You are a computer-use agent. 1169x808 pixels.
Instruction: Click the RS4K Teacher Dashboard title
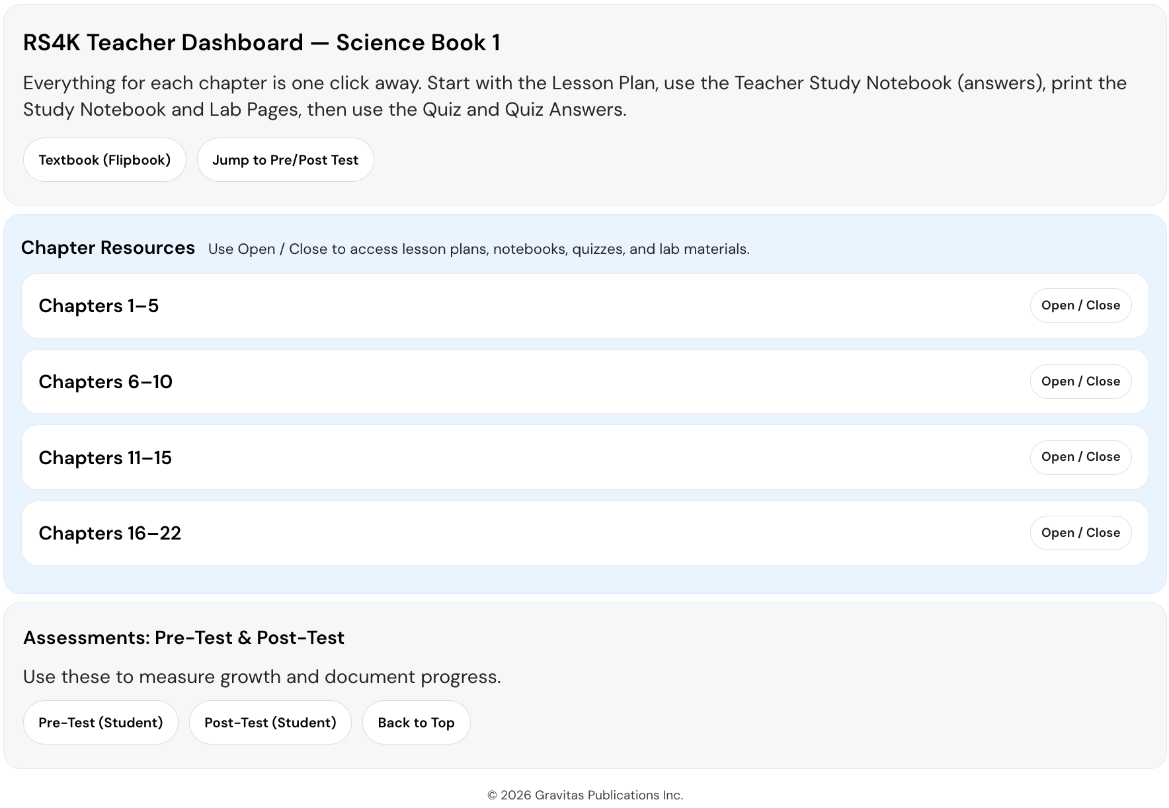262,42
